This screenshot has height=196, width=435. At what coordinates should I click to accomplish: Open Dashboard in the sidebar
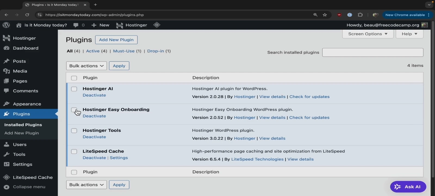point(29,48)
